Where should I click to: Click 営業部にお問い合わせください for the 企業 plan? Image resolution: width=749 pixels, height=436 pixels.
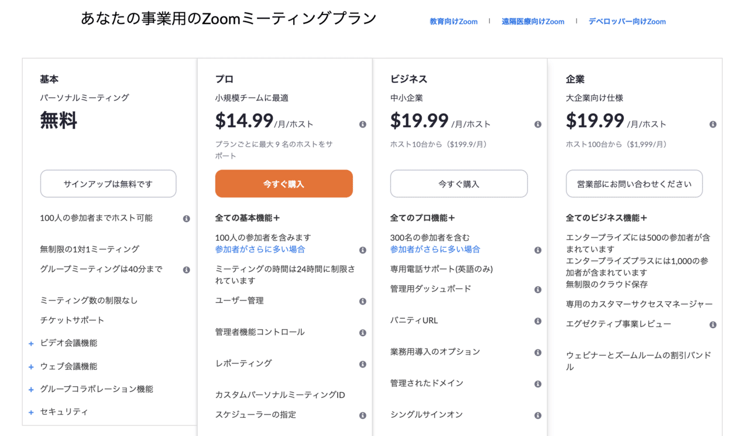tap(634, 184)
